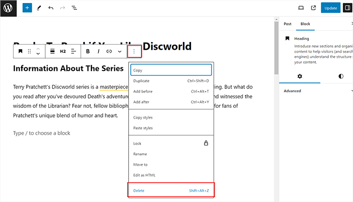Click the Information About The Series heading
The width and height of the screenshot is (353, 202).
point(68,68)
